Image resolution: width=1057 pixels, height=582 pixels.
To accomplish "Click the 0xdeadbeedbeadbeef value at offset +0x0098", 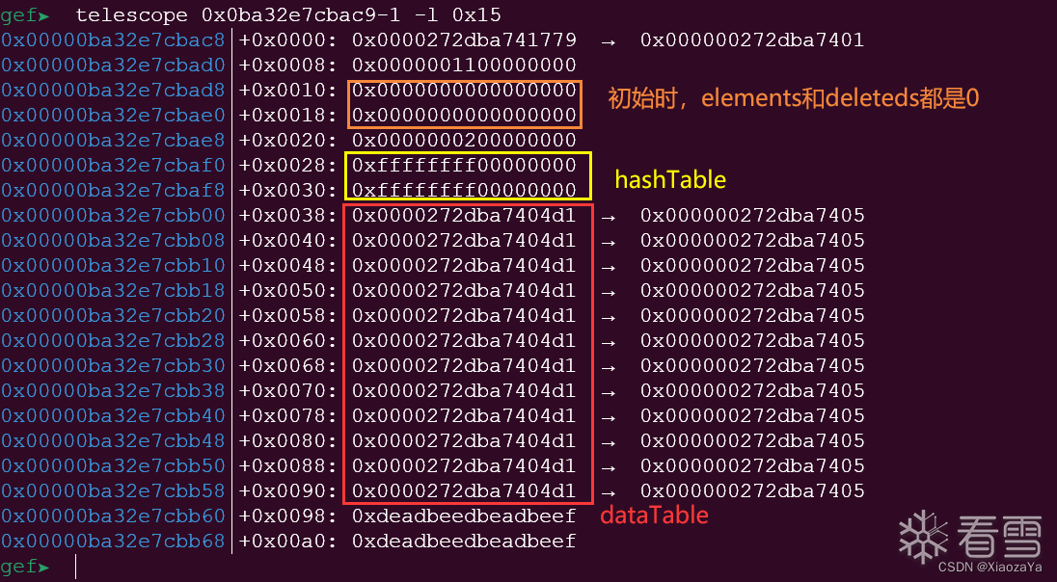I will (x=464, y=516).
